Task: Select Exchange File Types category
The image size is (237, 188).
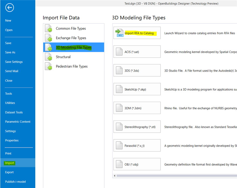Action: [74, 38]
